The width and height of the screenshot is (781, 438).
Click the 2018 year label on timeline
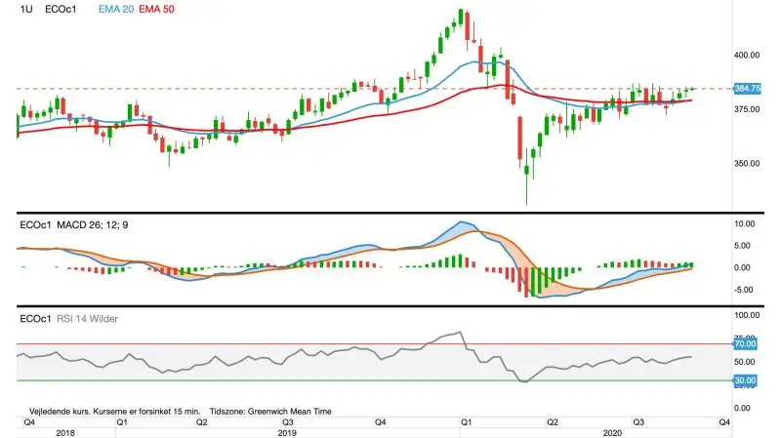point(65,433)
